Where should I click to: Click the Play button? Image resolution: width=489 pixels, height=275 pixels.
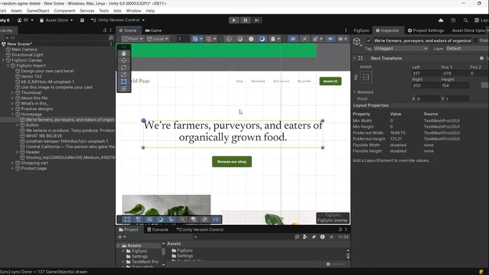pyautogui.click(x=234, y=20)
